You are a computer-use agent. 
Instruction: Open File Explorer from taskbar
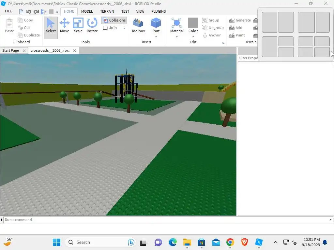[x=187, y=242]
